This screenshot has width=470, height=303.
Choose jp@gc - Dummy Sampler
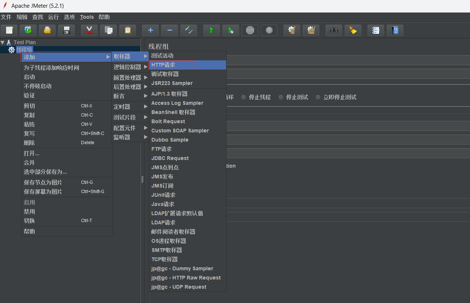187,268
